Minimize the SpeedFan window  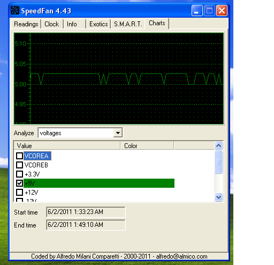click(197, 11)
